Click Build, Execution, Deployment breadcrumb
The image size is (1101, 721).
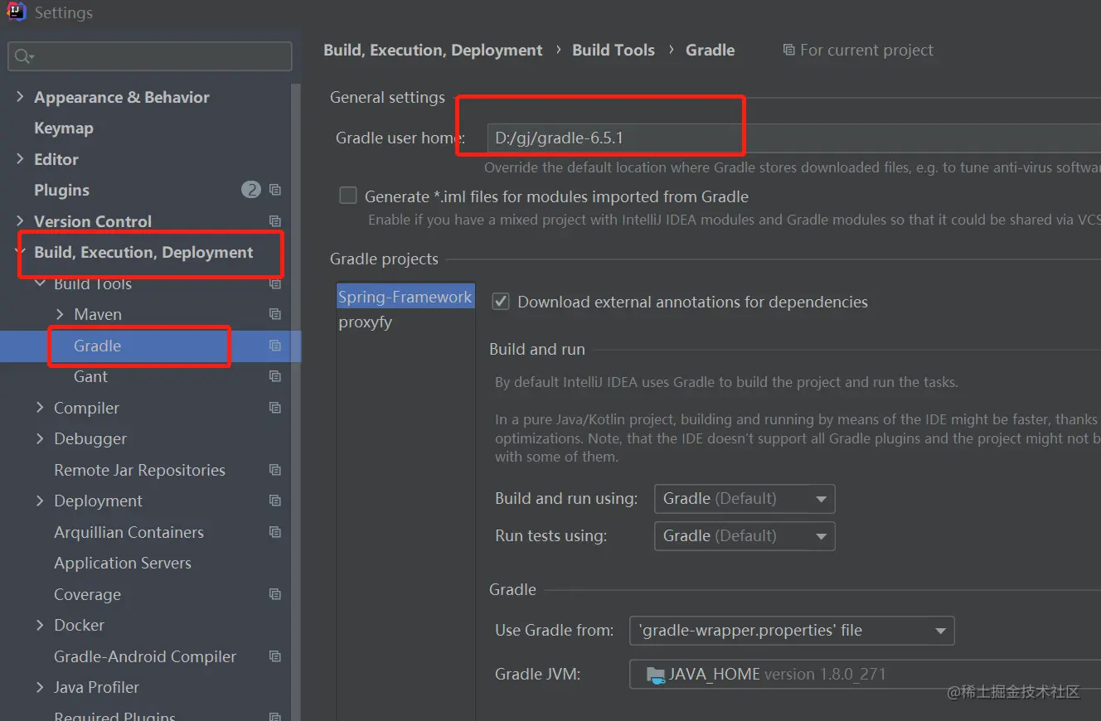433,51
